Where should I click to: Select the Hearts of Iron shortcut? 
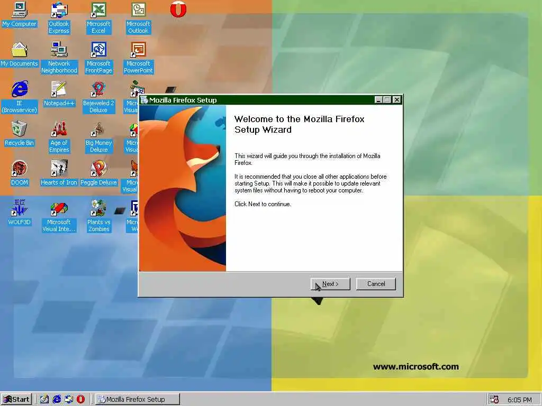coord(59,173)
